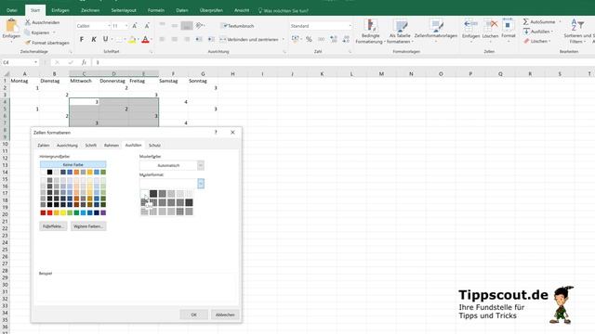Click the cell borders icon in ribbon
Screen dimensions: 595x334
[119, 39]
